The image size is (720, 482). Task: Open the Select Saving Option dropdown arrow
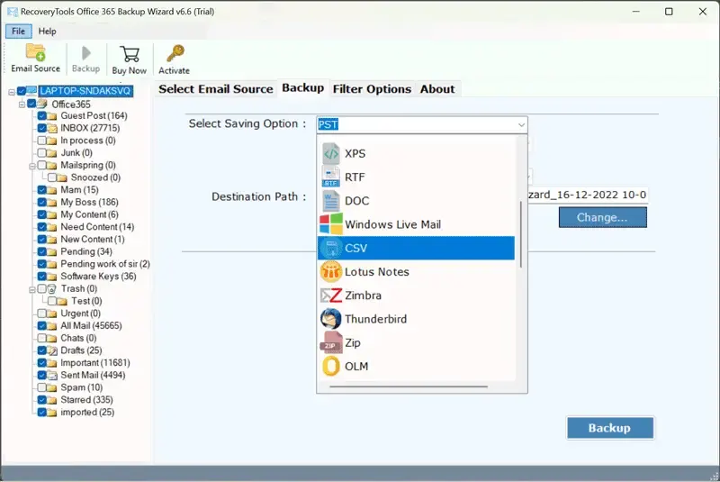pyautogui.click(x=520, y=124)
